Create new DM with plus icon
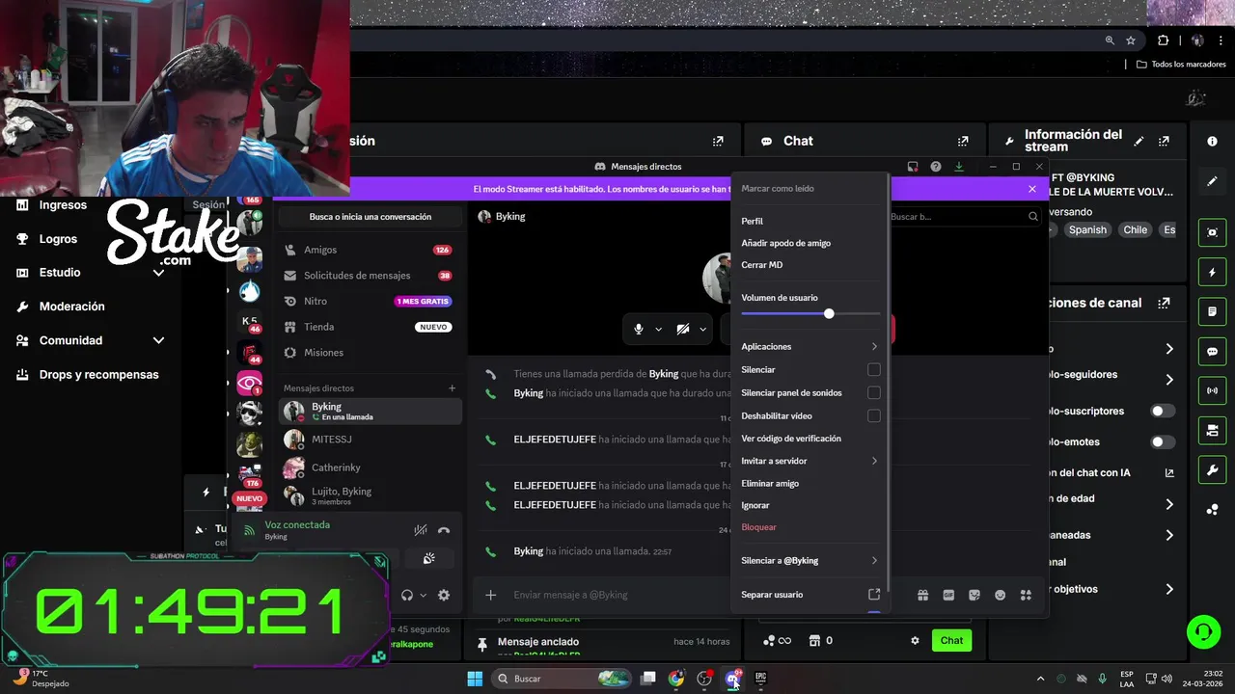 452,387
